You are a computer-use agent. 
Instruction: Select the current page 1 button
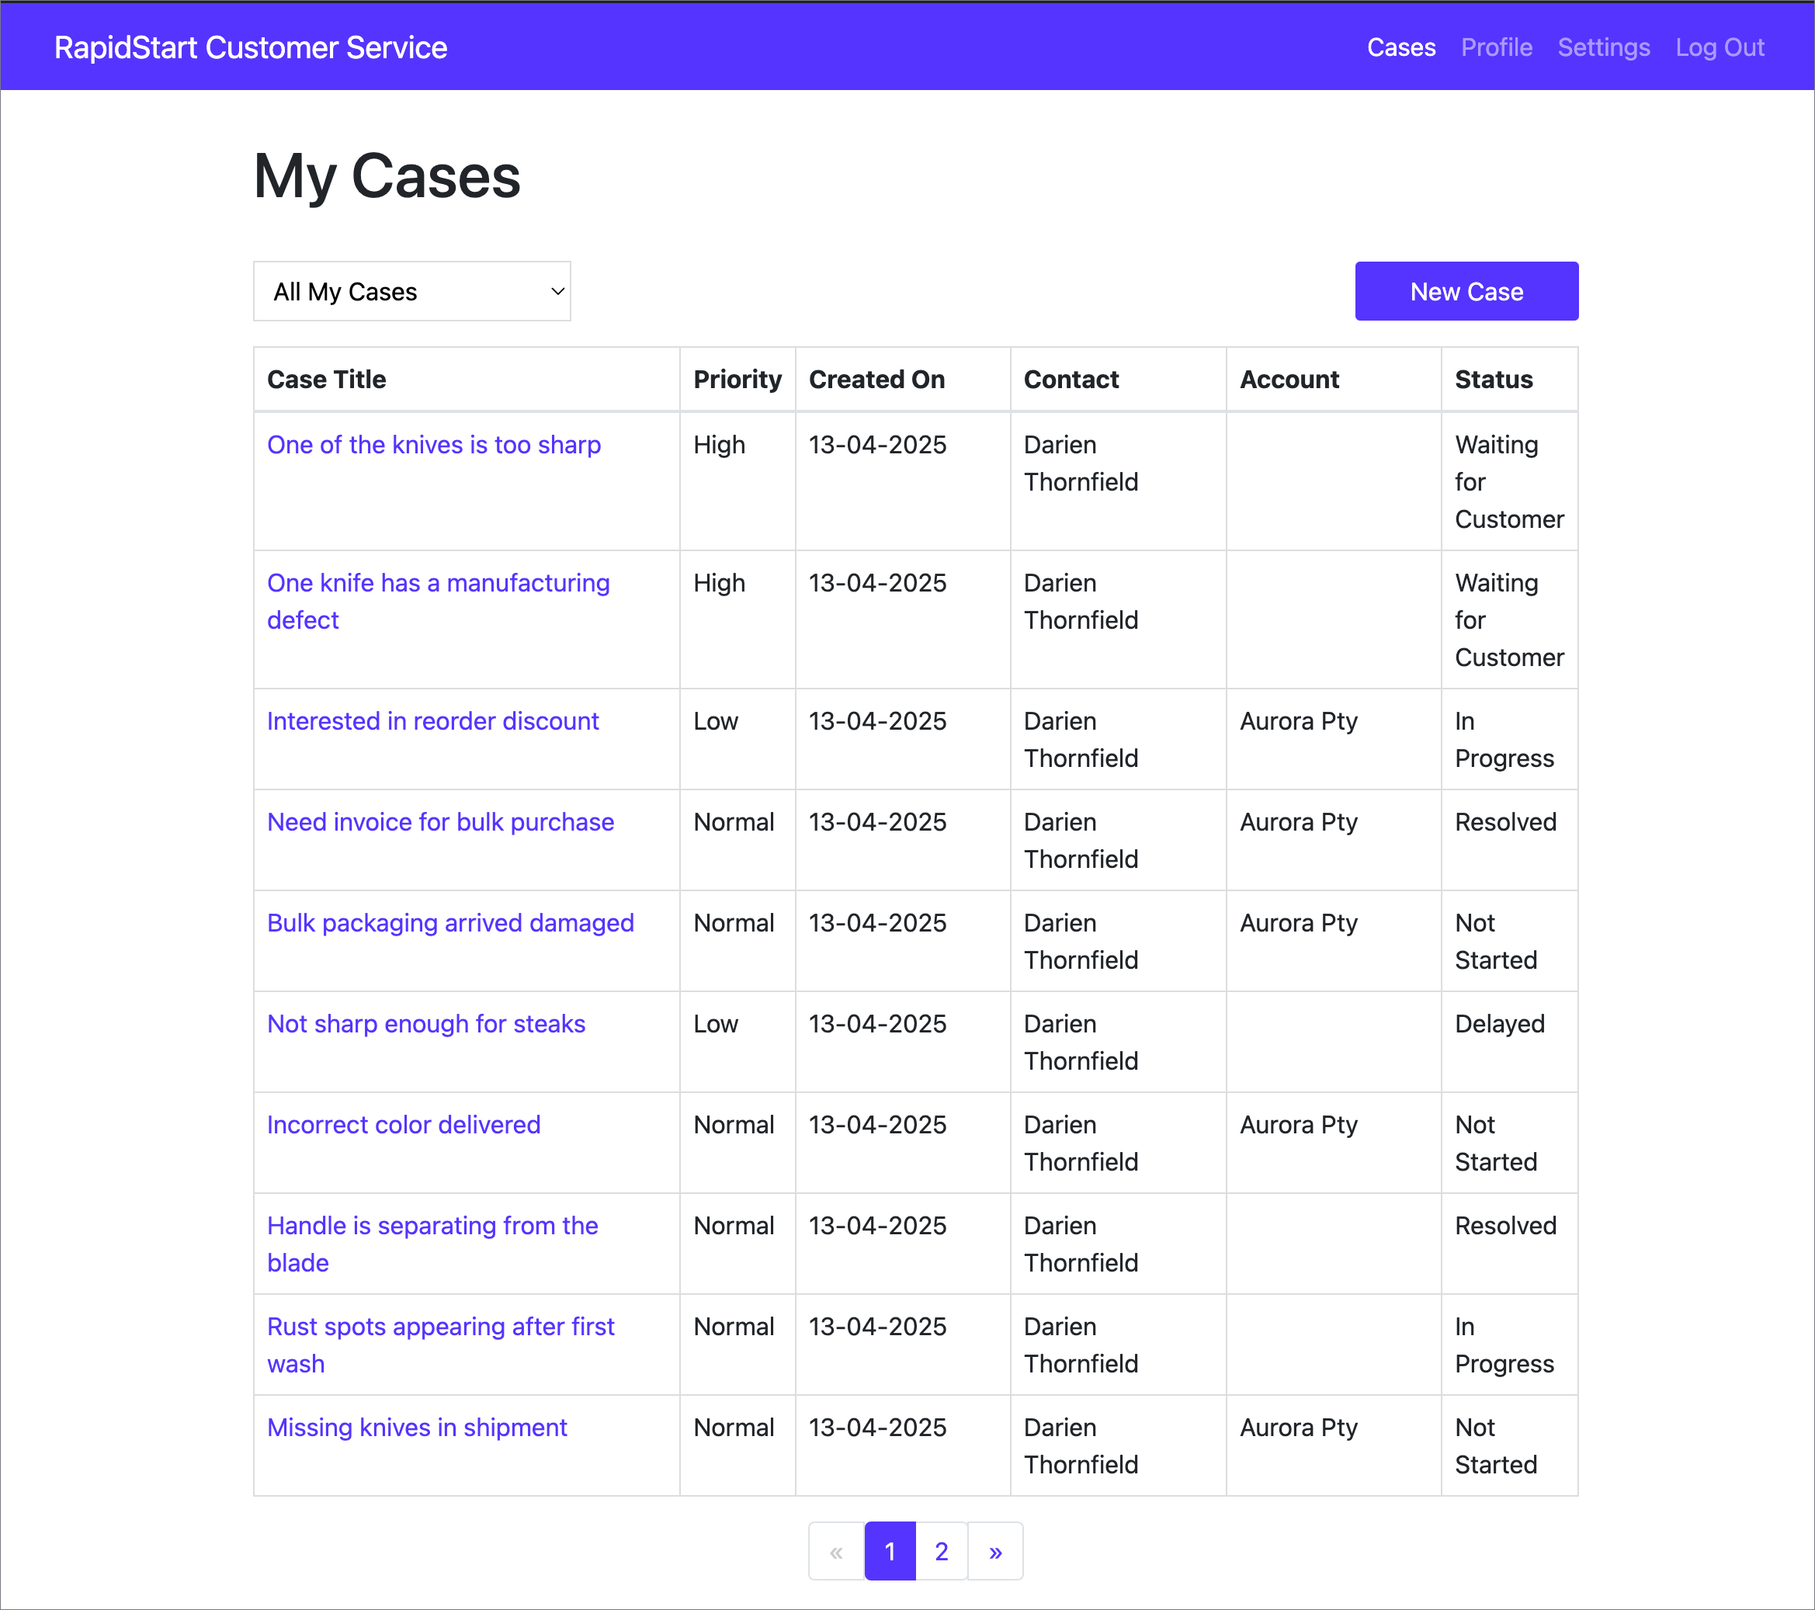pyautogui.click(x=890, y=1551)
